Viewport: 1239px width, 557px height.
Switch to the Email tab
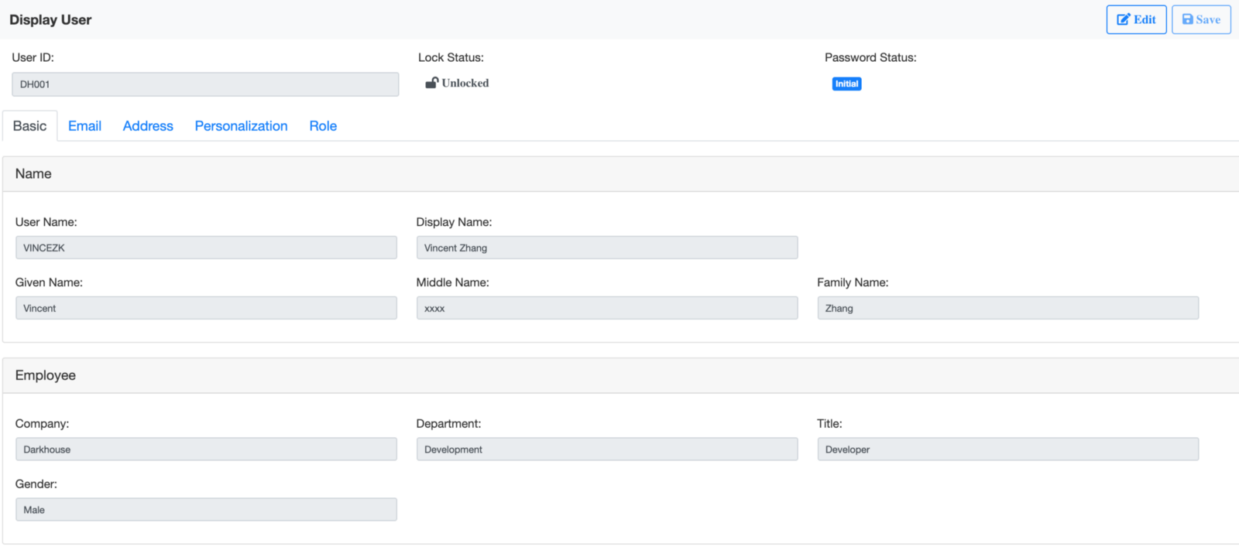(84, 126)
